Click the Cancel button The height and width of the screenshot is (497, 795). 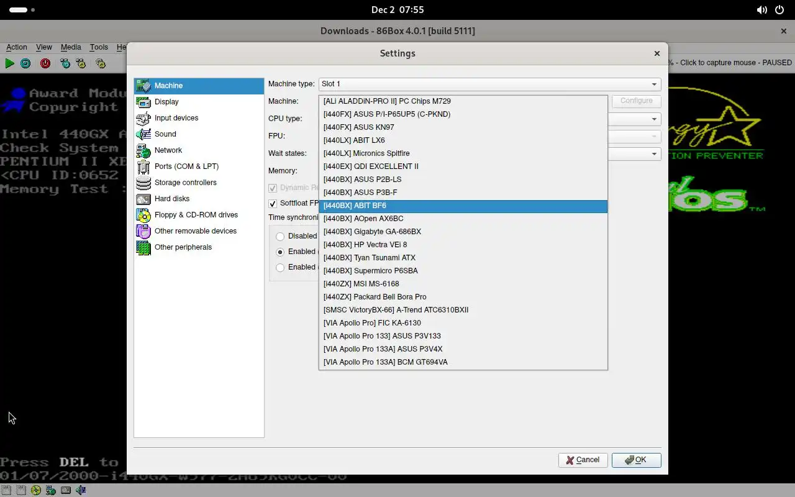point(583,460)
